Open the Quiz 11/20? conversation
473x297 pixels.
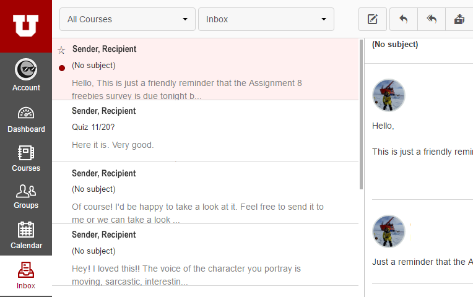click(206, 131)
